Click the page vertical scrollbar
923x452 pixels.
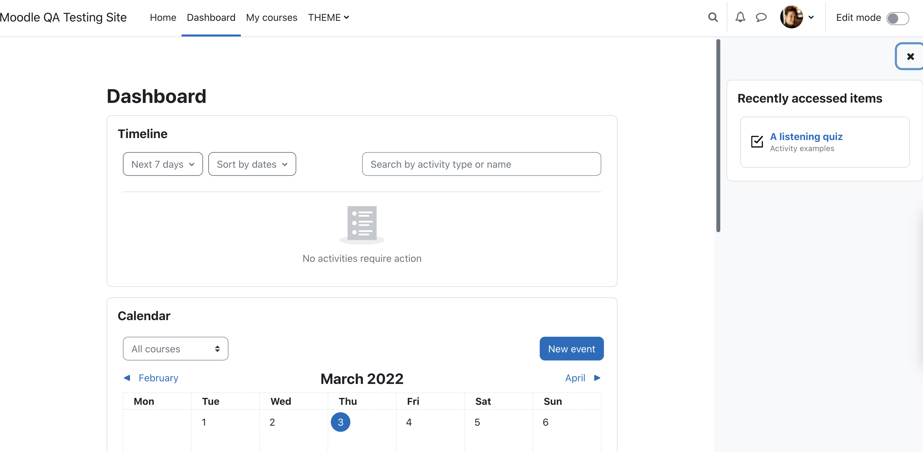pyautogui.click(x=718, y=136)
